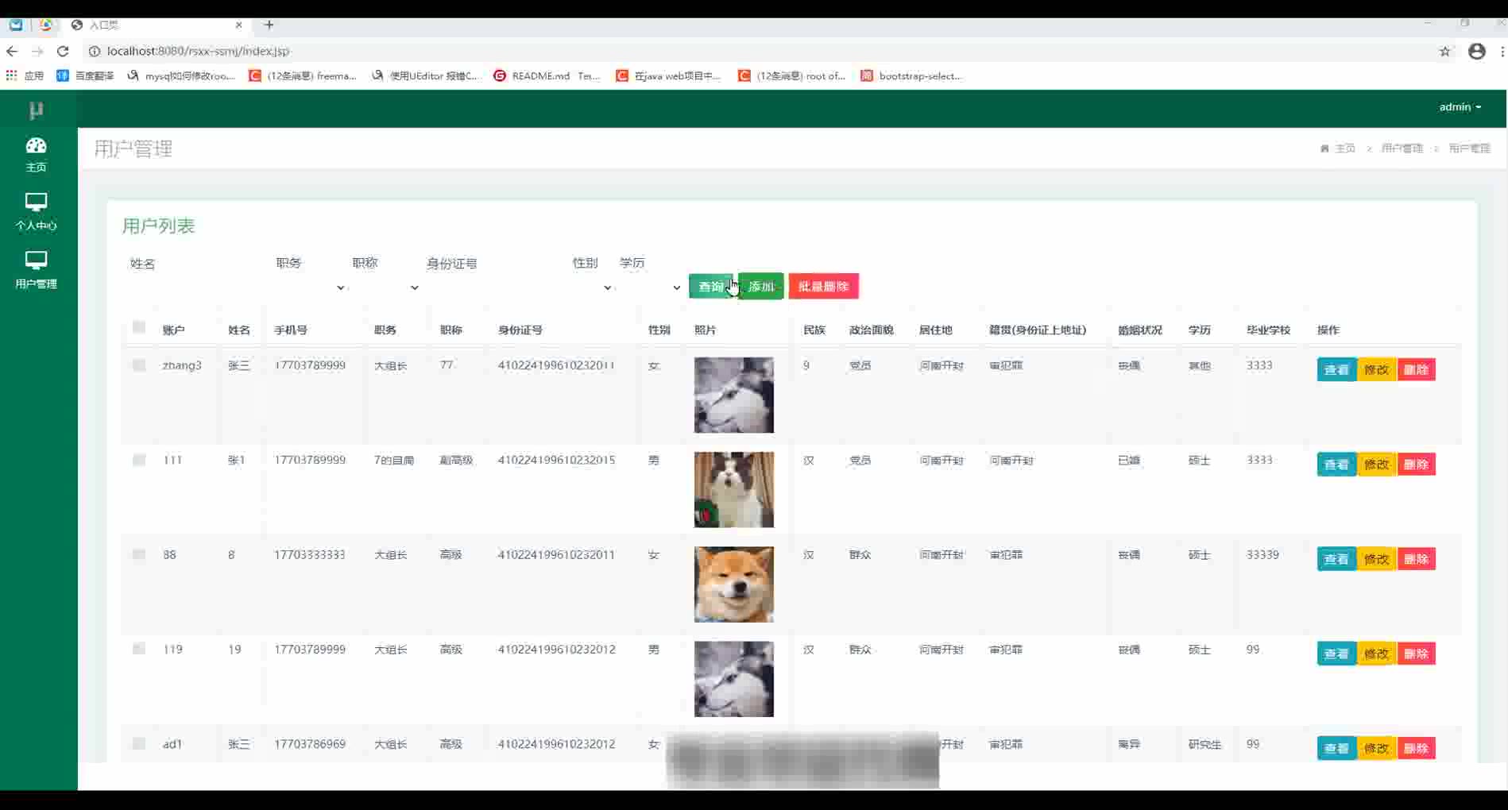Reload the page with refresh icon
The width and height of the screenshot is (1508, 810).
point(63,51)
